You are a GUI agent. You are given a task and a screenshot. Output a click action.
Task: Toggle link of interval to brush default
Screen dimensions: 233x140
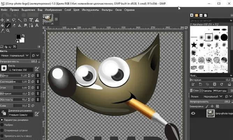click(x=38, y=93)
